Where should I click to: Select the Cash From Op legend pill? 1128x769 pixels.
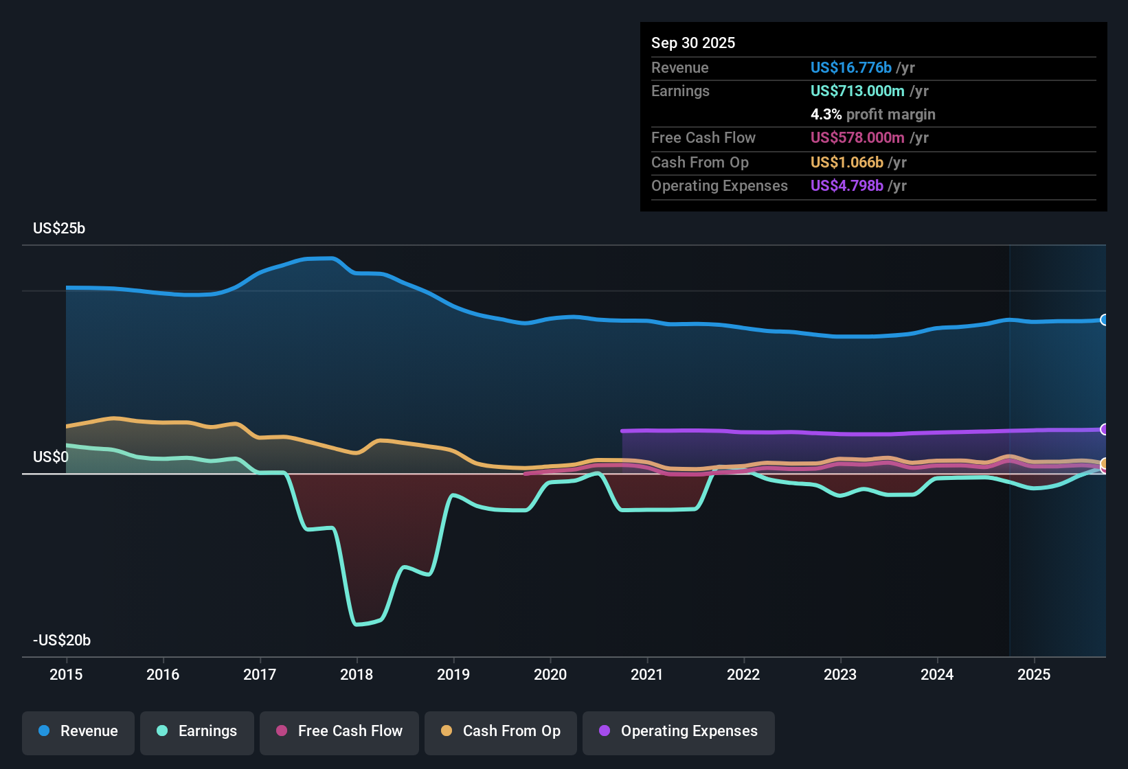point(500,732)
